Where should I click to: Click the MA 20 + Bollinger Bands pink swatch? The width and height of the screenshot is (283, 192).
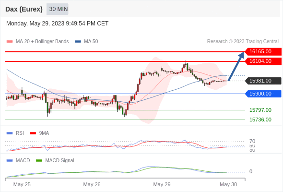coord(10,42)
